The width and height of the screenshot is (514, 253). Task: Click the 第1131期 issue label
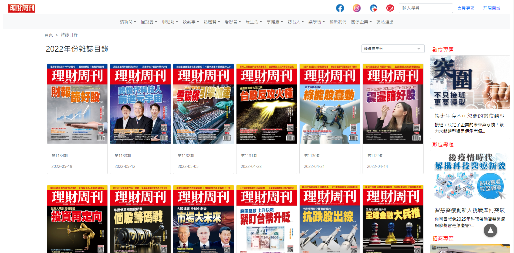[x=249, y=156]
